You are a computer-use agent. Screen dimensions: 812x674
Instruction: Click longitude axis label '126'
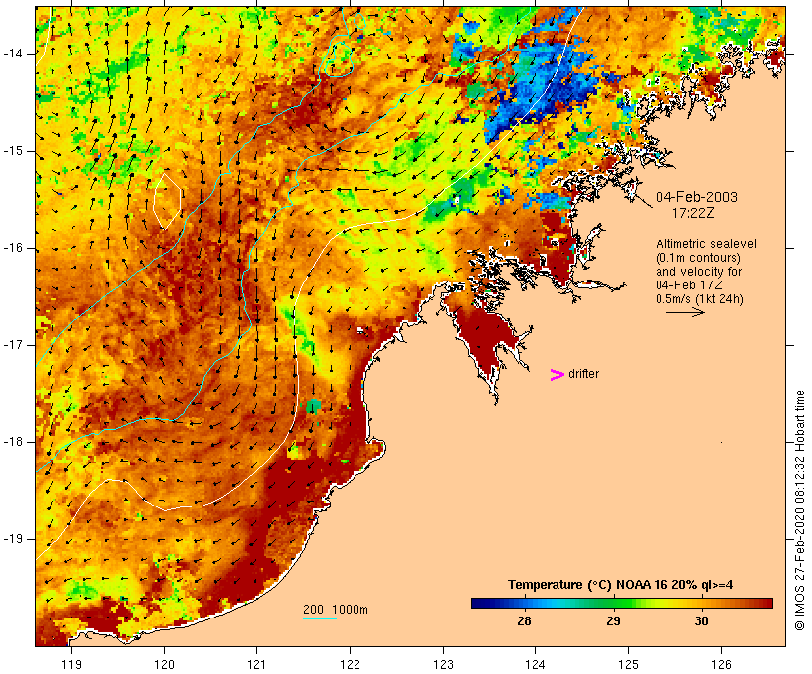tap(721, 664)
